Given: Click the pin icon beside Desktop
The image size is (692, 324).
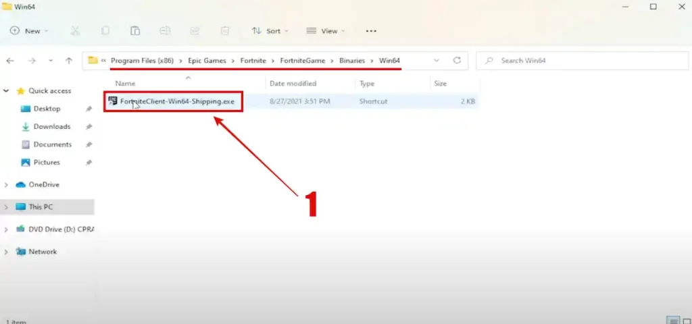Looking at the screenshot, I should pyautogui.click(x=89, y=109).
